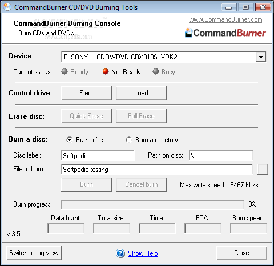This screenshot has height=266, width=274.
Task: Click the Cancel burn button
Action: 141,184
